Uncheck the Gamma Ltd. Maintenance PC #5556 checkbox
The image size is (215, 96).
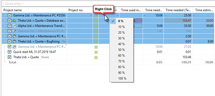[9, 15]
